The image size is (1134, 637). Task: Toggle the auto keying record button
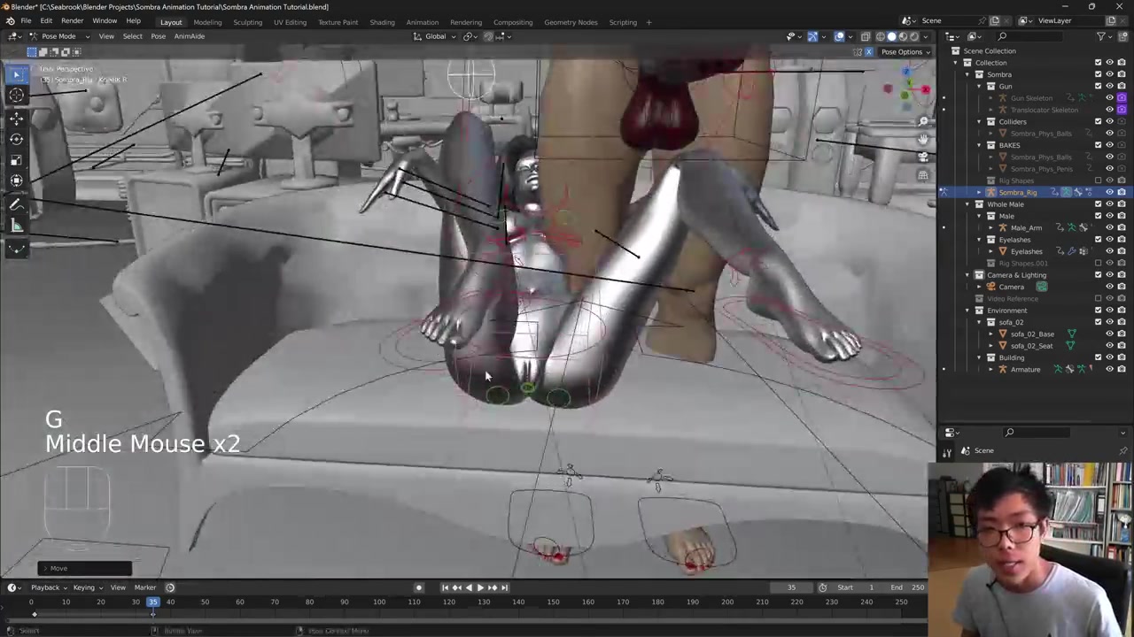coord(419,587)
